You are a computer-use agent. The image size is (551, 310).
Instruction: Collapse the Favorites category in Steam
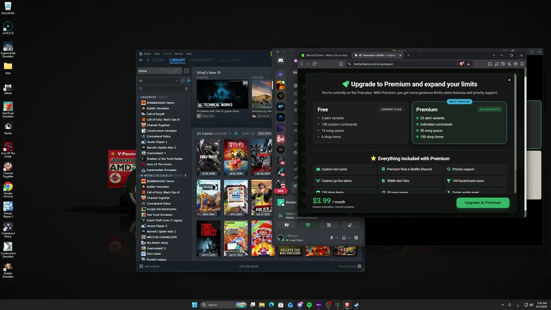139,97
